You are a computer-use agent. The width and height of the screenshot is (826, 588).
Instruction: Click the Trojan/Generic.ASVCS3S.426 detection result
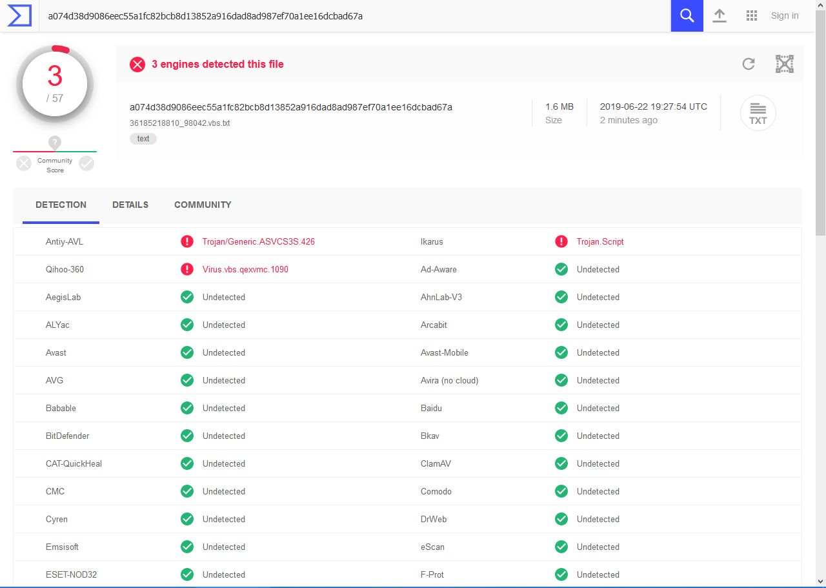point(258,241)
